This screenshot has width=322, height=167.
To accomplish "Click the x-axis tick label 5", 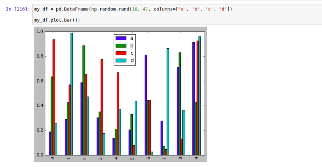I will pos(132,158).
